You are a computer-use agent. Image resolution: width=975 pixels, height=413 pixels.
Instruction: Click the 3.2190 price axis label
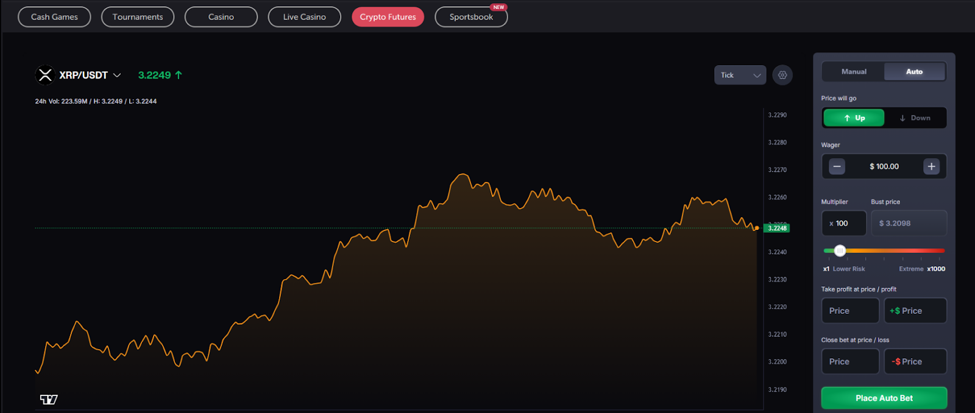(x=777, y=390)
